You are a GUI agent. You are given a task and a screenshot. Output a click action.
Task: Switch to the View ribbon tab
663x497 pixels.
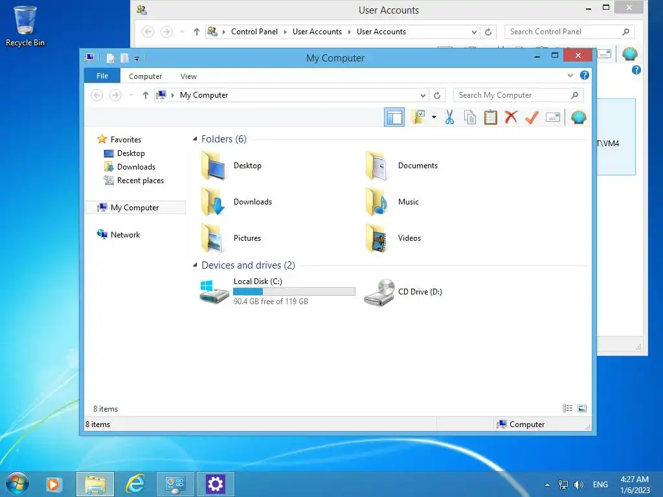[188, 76]
